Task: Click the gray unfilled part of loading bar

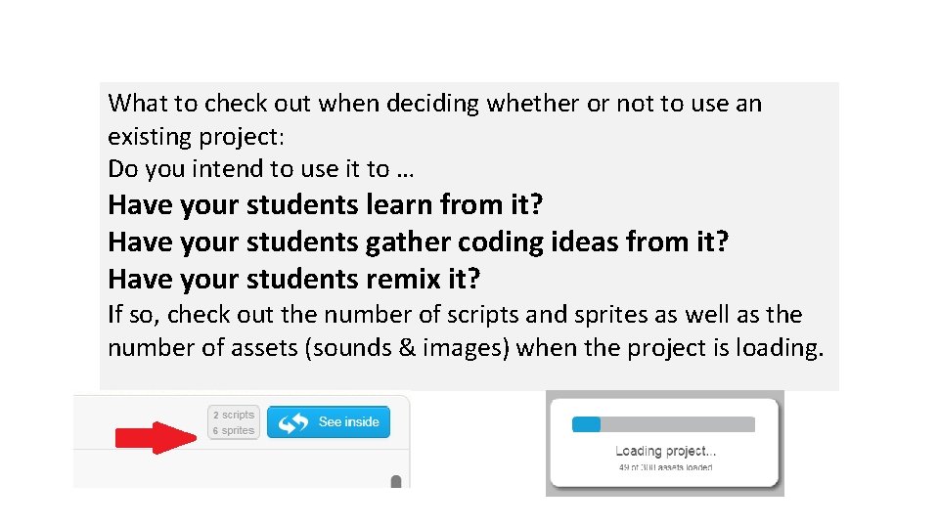Action: (677, 423)
